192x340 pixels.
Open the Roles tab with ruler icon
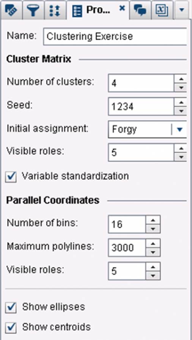pyautogui.click(x=11, y=10)
